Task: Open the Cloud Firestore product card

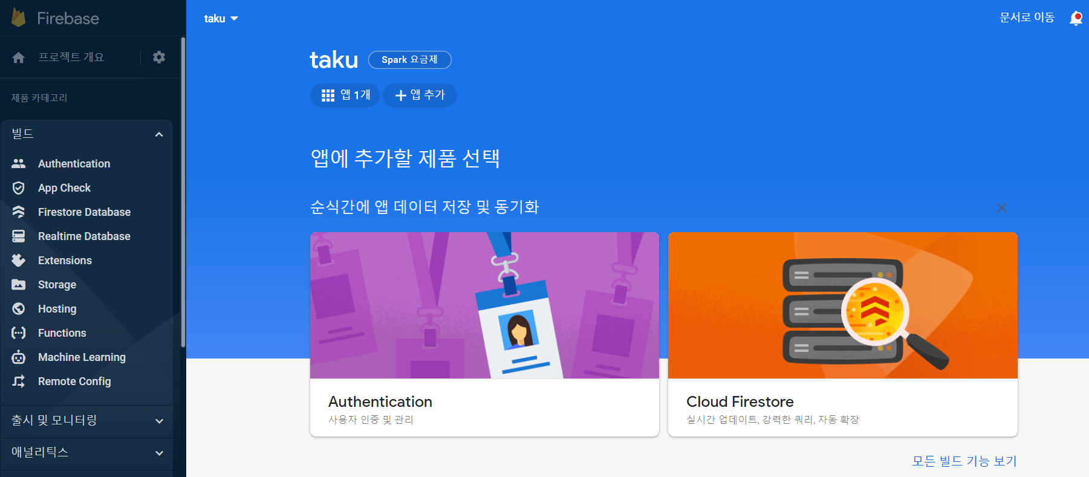Action: tap(843, 334)
